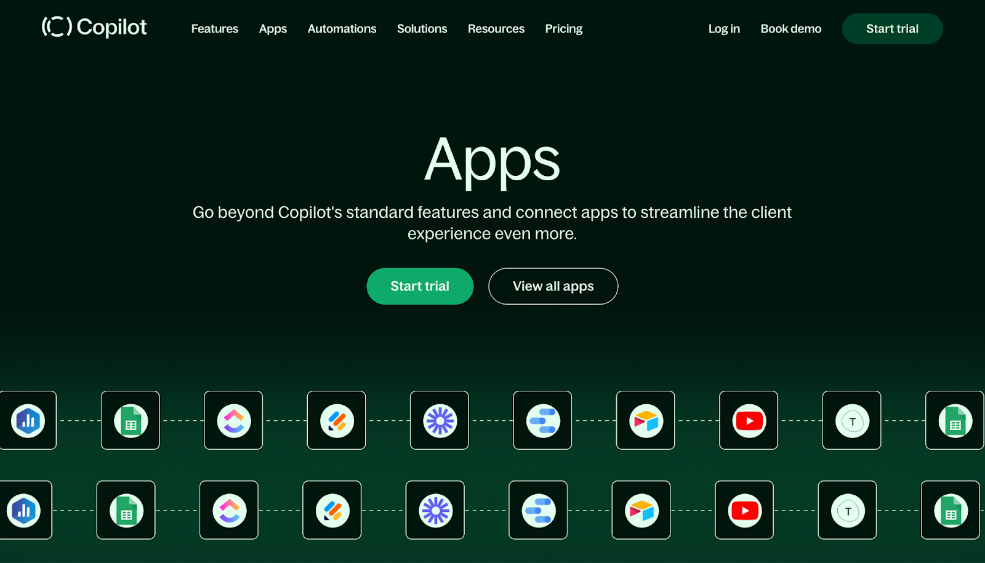Select the YouTube icon in the top row
The image size is (985, 563).
(x=749, y=420)
